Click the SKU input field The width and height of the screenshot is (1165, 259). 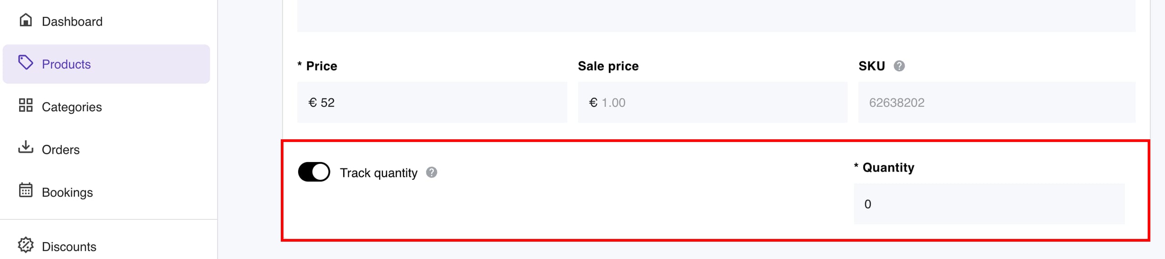997,102
